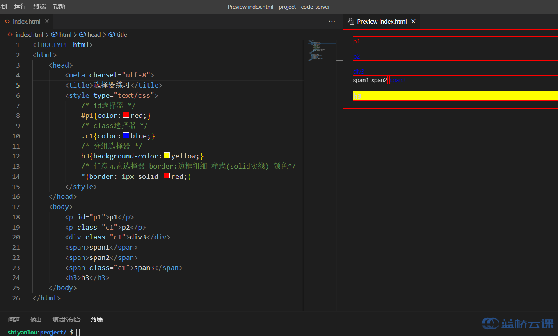Switch to the 调试控制台 panel tab
Image resolution: width=558 pixels, height=336 pixels.
click(66, 320)
